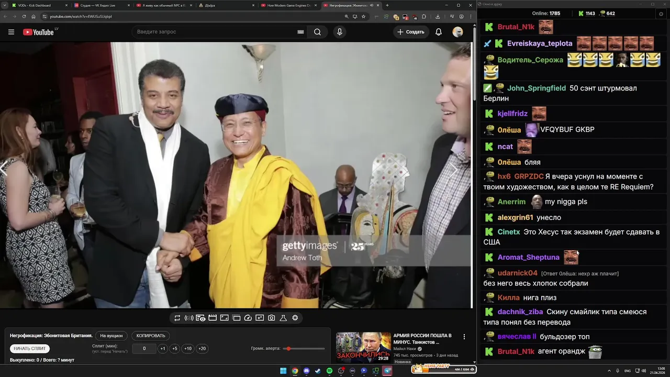670x377 pixels.
Task: Open YouTube notifications bell
Action: 439,32
